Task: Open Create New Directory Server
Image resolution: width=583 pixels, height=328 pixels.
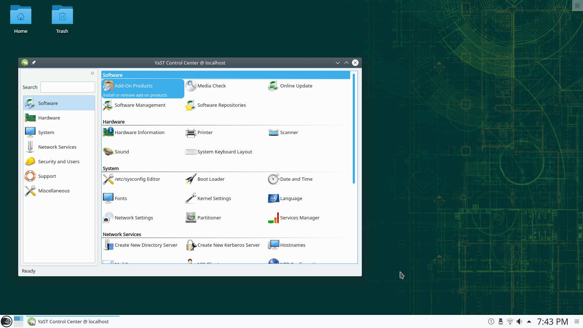Action: (x=140, y=245)
